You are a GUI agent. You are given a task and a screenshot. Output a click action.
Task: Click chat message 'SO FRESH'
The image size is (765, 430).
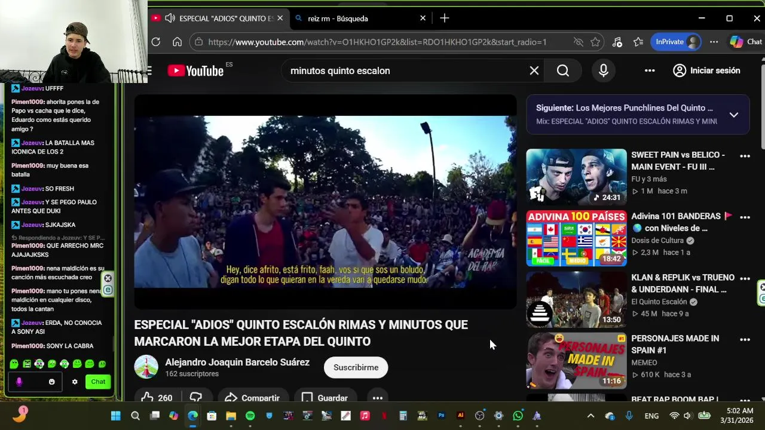(x=60, y=189)
